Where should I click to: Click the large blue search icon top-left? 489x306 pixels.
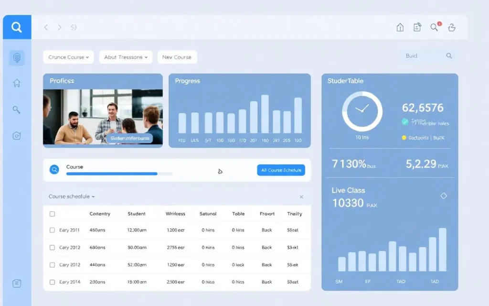(17, 27)
